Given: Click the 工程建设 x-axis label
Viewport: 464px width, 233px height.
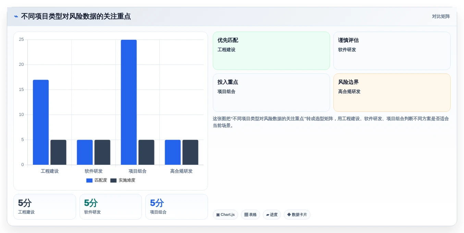Looking at the screenshot, I should pos(50,171).
